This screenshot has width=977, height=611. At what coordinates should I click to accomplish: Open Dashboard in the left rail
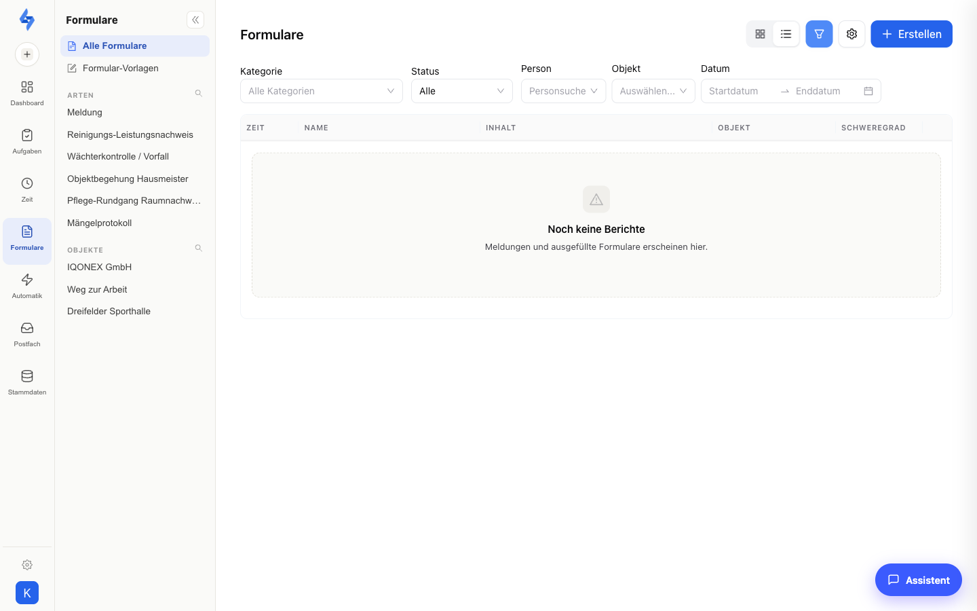pos(27,94)
